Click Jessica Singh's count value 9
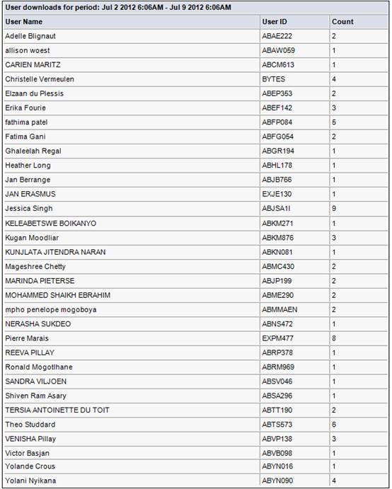The height and width of the screenshot is (489, 392). 334,208
